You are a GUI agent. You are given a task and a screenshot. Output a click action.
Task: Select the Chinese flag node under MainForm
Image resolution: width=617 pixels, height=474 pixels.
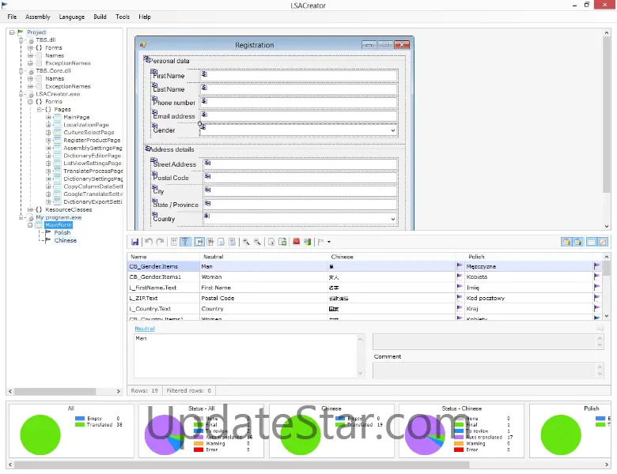click(65, 240)
